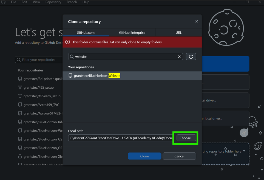
Task: Select grantstec/BlueHorizon-We in background repository list
Action: pyautogui.click(x=40, y=130)
